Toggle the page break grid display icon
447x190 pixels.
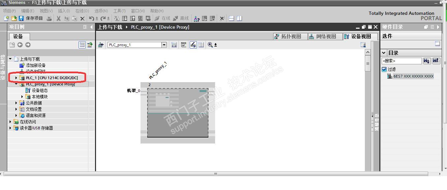pyautogui.click(x=201, y=45)
